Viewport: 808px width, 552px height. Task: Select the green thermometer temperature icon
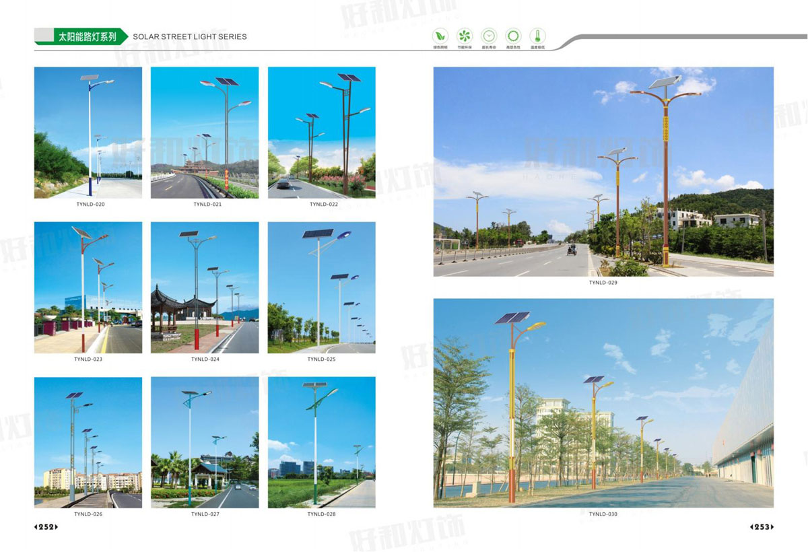tap(537, 36)
